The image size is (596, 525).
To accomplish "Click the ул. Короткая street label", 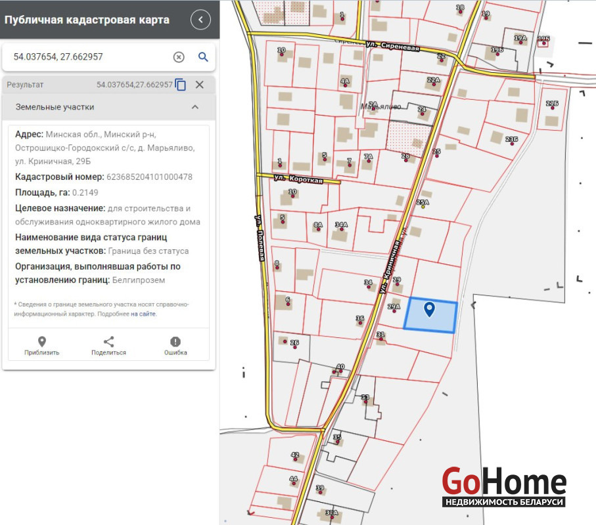I will (298, 178).
